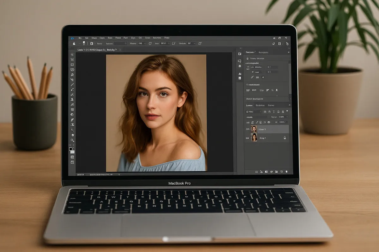The height and width of the screenshot is (252, 379).
Task: Click the quick mask icon below color swatches
Action: point(72,157)
